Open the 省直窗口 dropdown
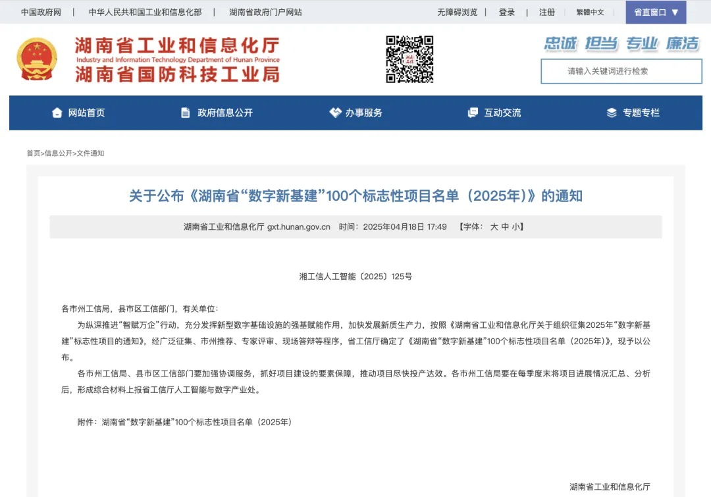Image resolution: width=711 pixels, height=497 pixels. click(656, 13)
